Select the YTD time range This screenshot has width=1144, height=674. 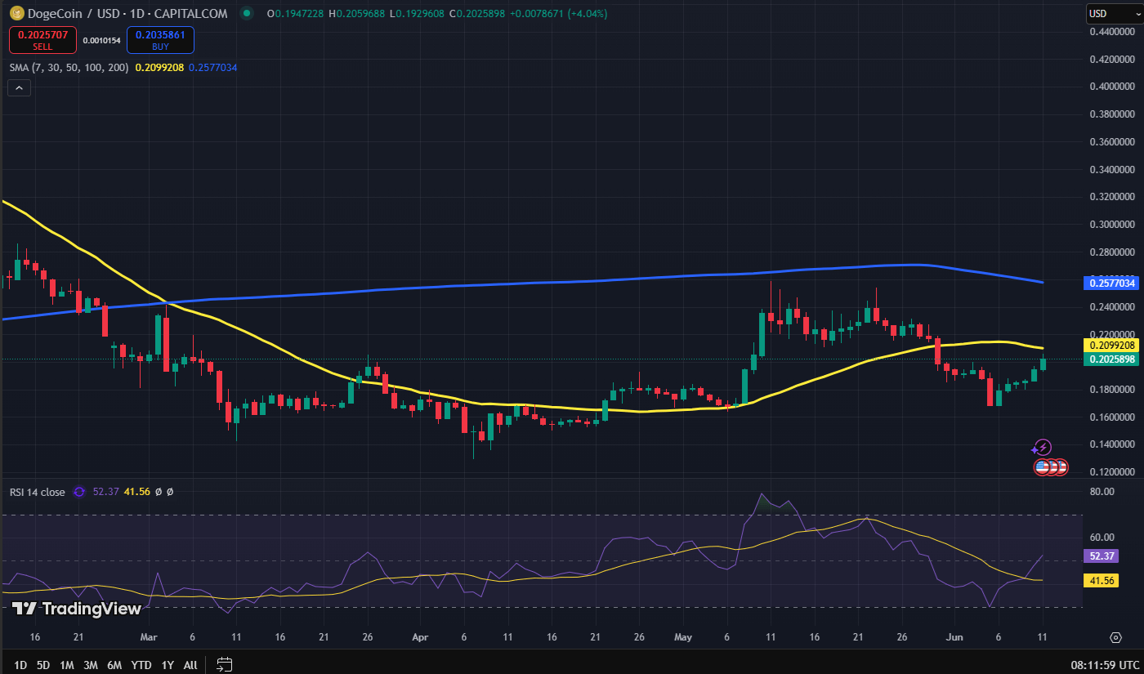141,665
